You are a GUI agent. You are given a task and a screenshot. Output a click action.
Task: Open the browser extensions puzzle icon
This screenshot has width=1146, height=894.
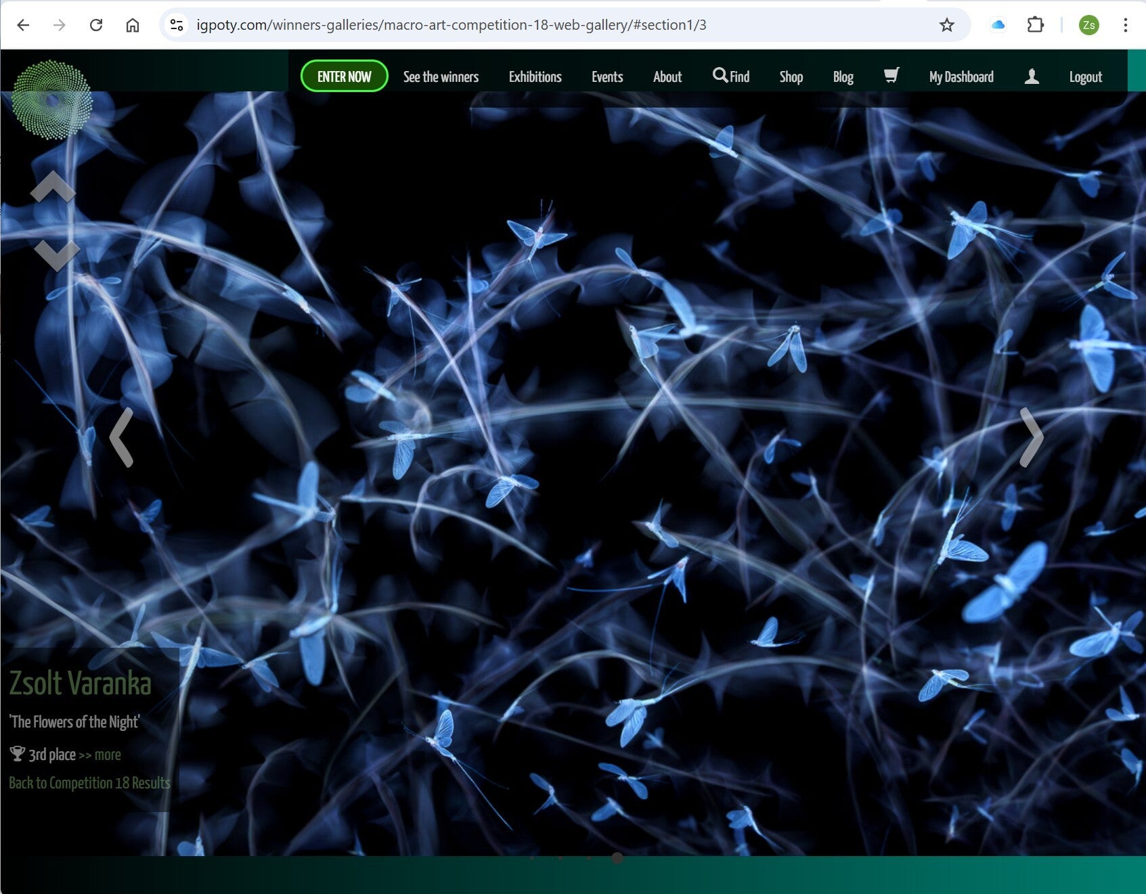tap(1035, 25)
